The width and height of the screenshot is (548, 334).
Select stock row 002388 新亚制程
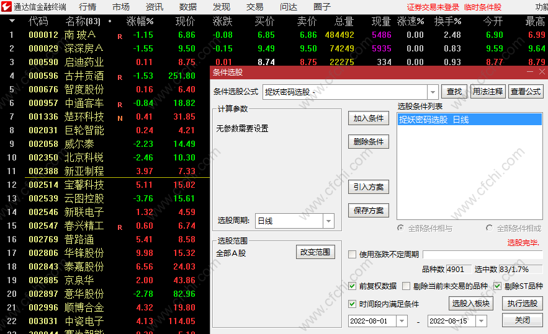click(105, 171)
